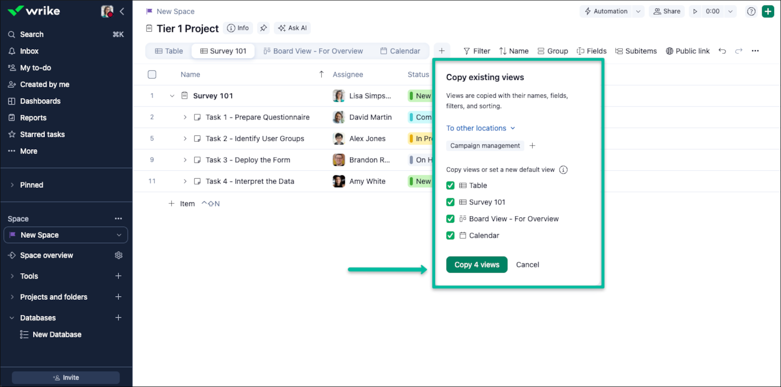Click the pin icon beside Tier 1 Project
This screenshot has width=781, height=387.
click(263, 28)
